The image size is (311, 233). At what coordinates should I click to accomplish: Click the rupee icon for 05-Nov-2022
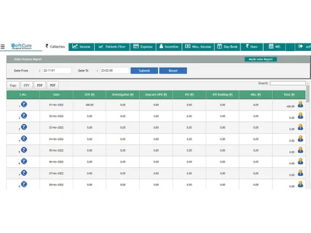tap(24, 150)
